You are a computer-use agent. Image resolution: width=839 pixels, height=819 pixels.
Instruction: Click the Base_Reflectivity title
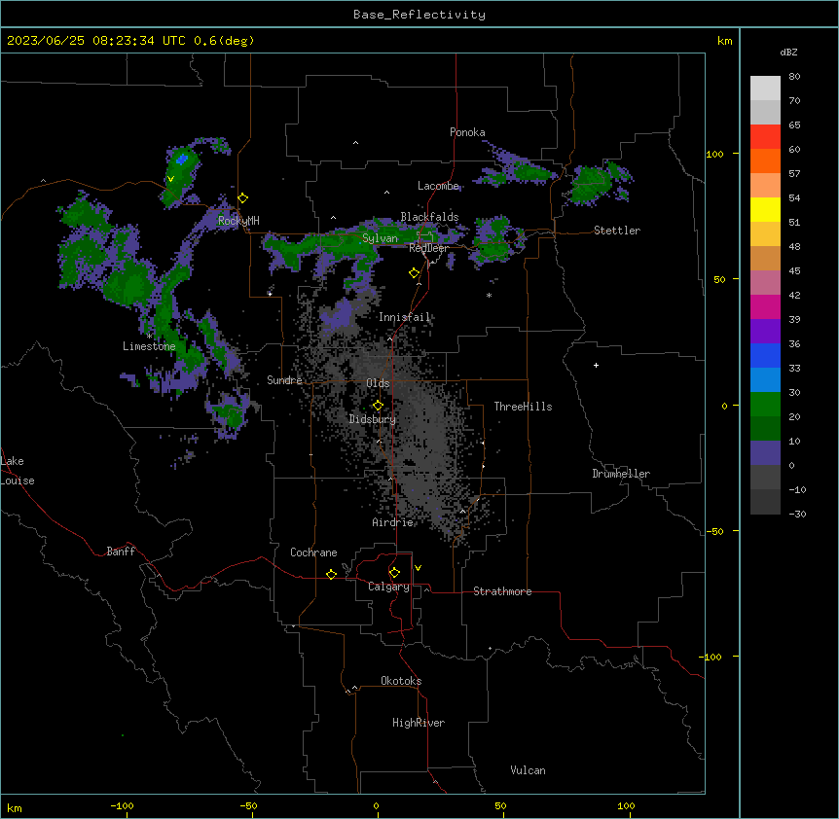point(419,15)
